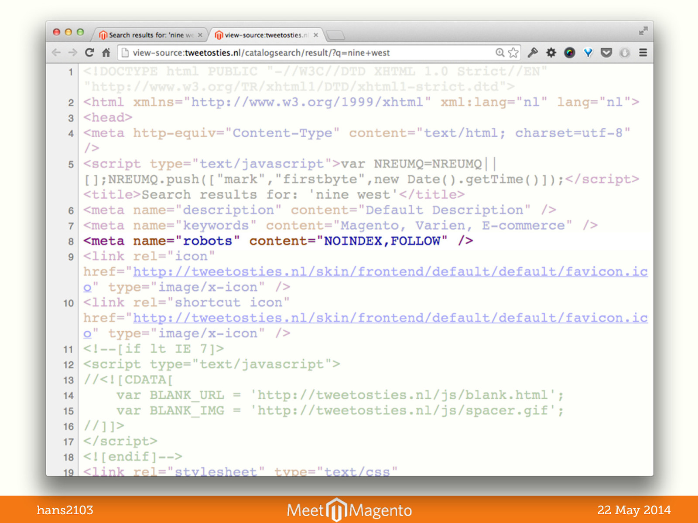698x523 pixels.
Task: Click line number 8 in the gutter
Action: click(71, 241)
